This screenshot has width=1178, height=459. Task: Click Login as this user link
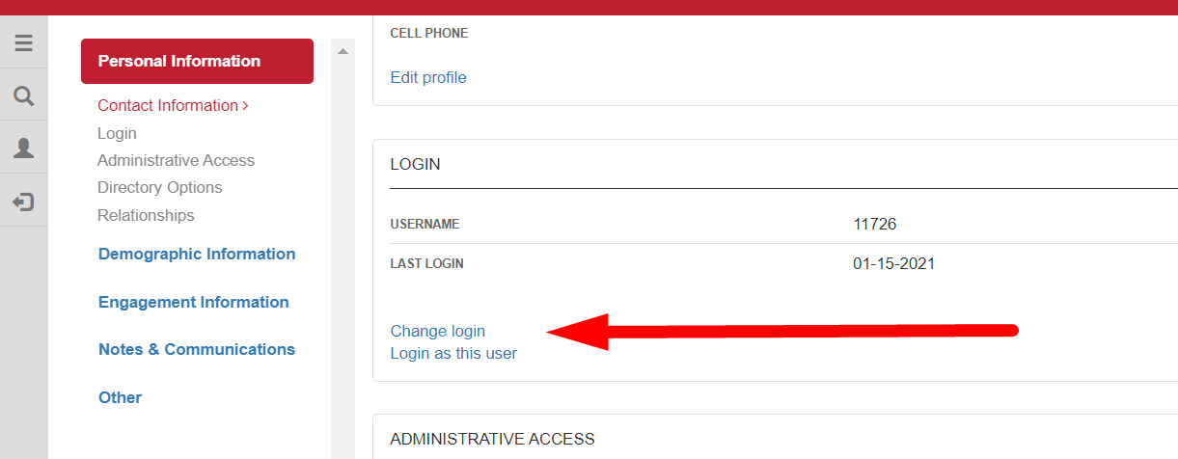453,353
